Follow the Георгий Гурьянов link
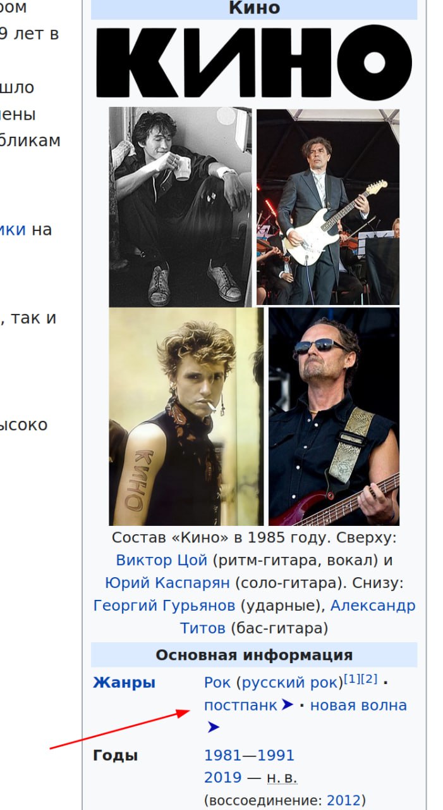 [164, 606]
